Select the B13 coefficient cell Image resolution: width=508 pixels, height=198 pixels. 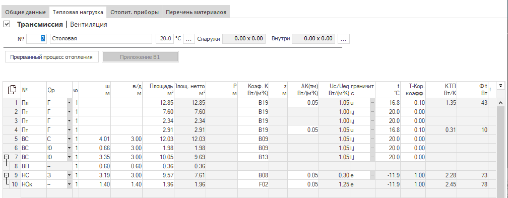(253, 157)
